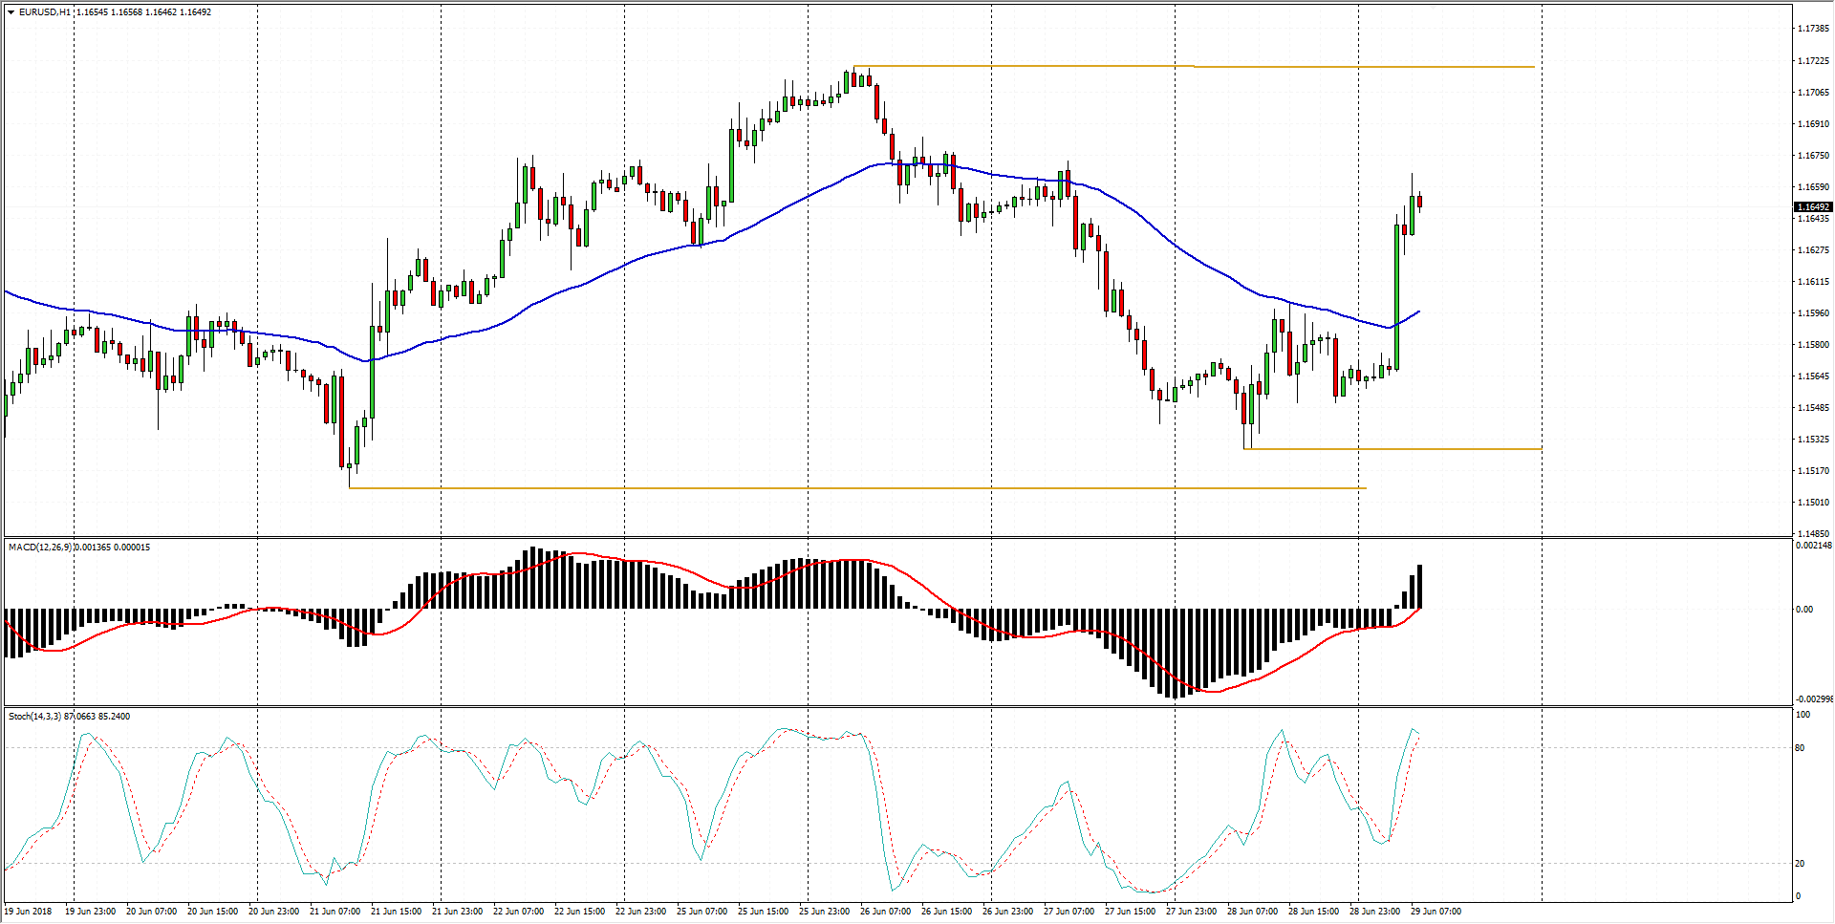Select the top orange resistance line
The height and width of the screenshot is (924, 1835).
(1051, 66)
